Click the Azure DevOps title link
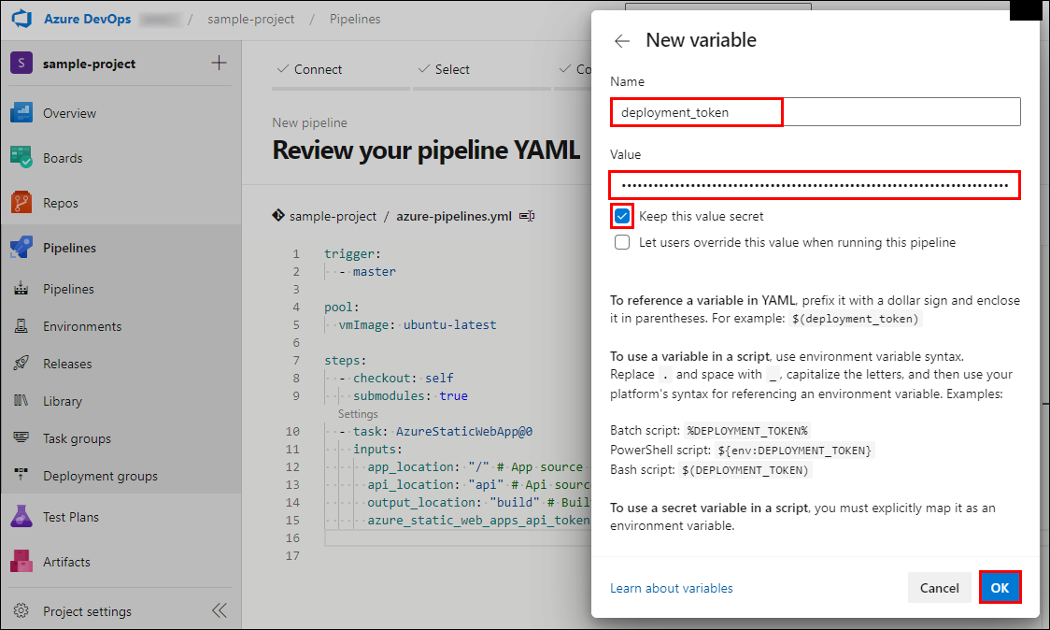Screen dimensions: 1050x630 [88, 19]
